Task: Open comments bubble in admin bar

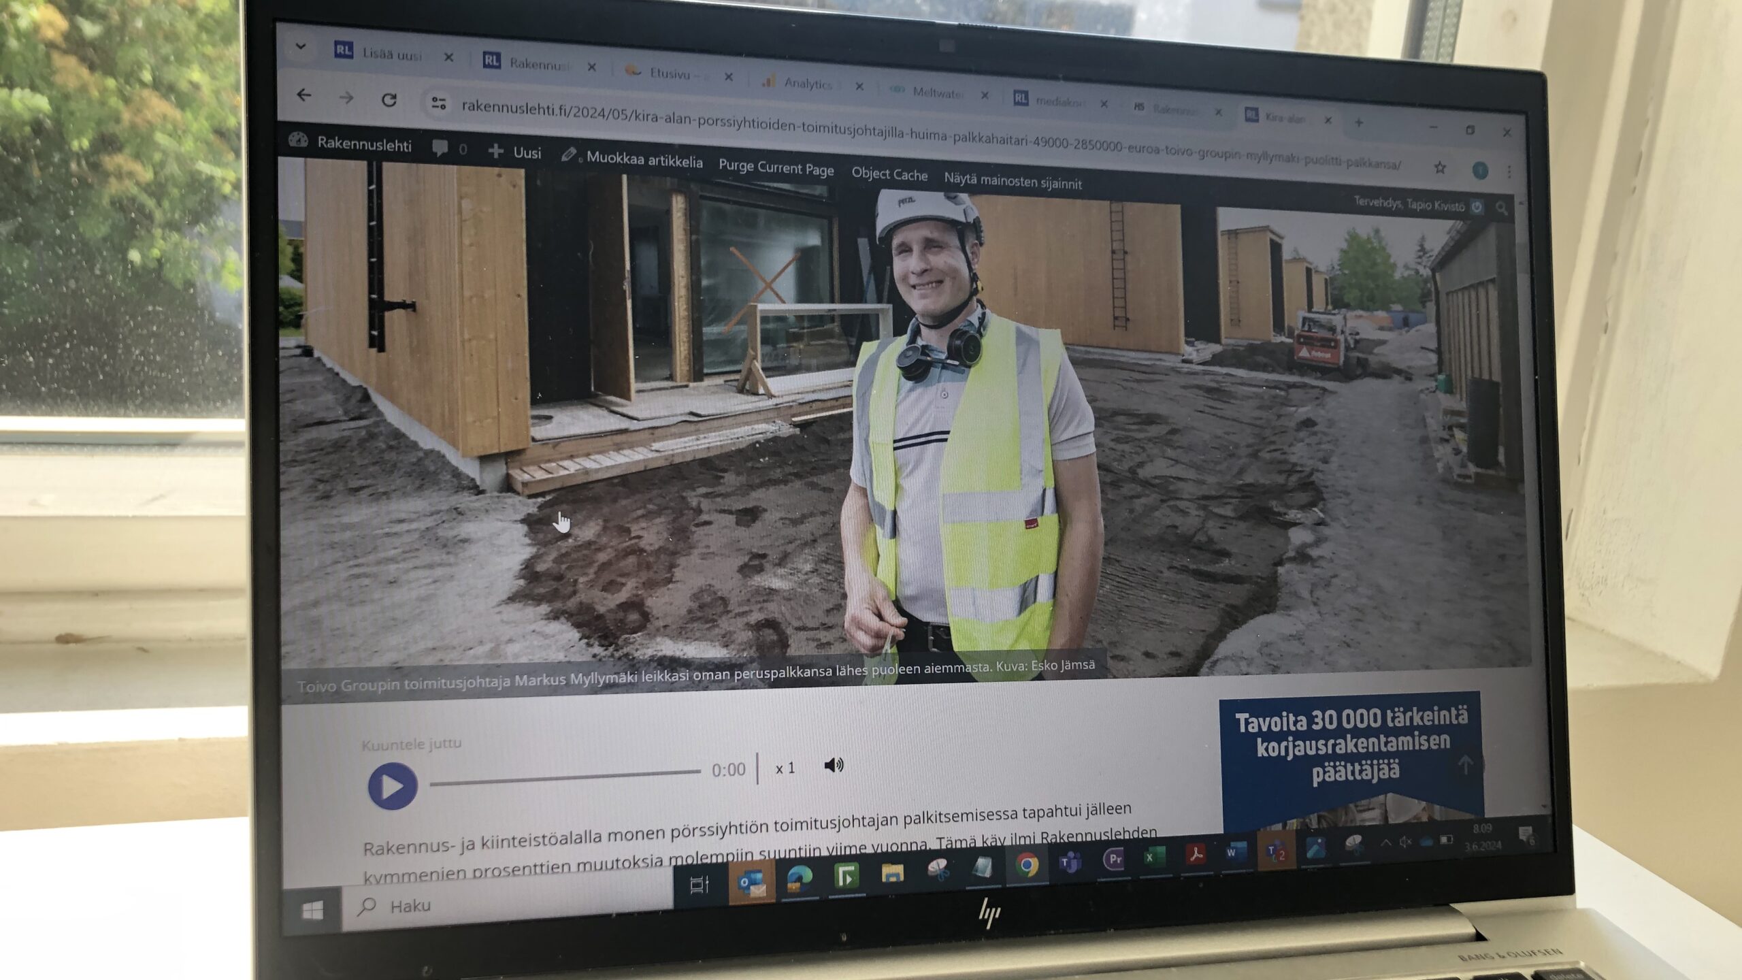Action: pos(449,148)
